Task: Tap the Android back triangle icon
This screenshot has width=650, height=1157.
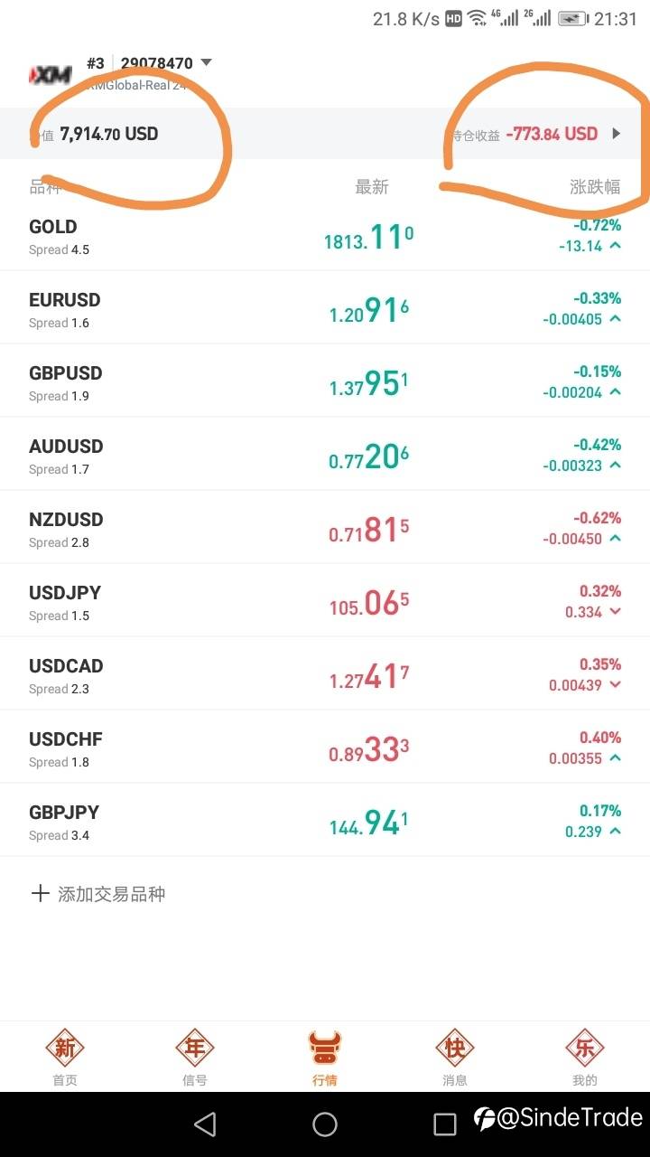Action: click(206, 1124)
